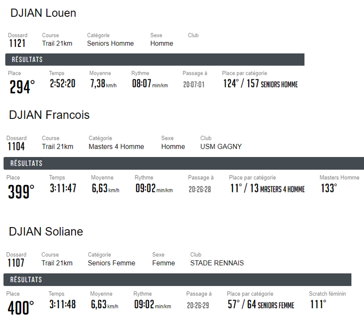The image size is (364, 330).
Task: Select the Scratch féminin rank 111°
Action: [x=318, y=304]
